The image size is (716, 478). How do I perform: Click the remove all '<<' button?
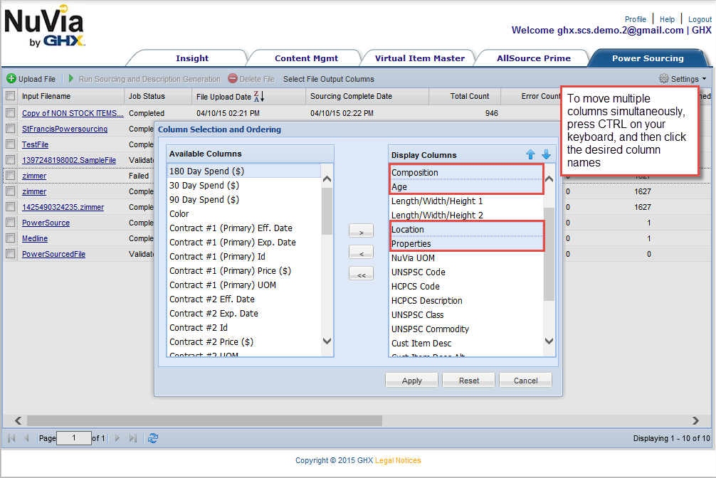click(361, 274)
